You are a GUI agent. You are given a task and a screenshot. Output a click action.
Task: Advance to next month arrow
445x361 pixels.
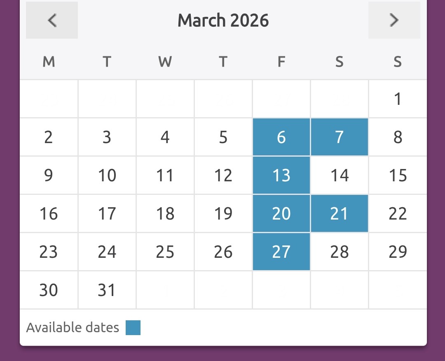tap(394, 20)
